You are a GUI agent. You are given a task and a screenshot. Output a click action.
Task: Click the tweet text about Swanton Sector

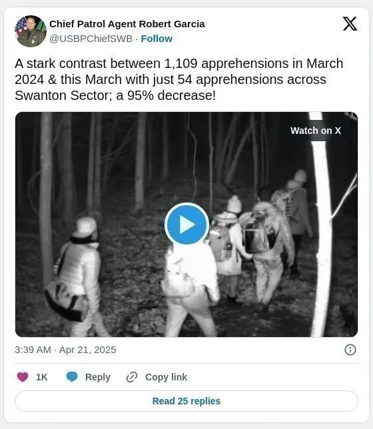(x=179, y=79)
